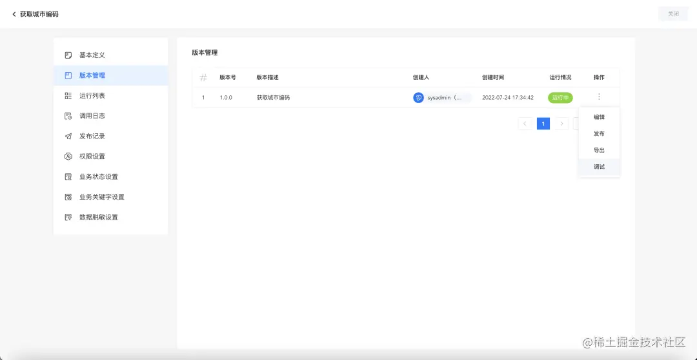697x360 pixels.
Task: Click the 获取城市编码 page title
Action: (x=39, y=14)
